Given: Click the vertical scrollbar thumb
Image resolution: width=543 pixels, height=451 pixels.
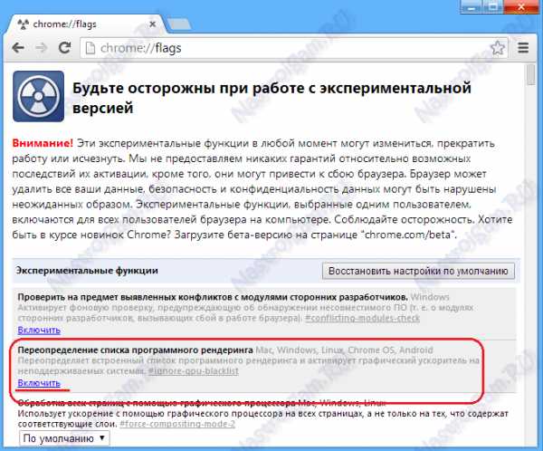Looking at the screenshot, I should click(530, 74).
